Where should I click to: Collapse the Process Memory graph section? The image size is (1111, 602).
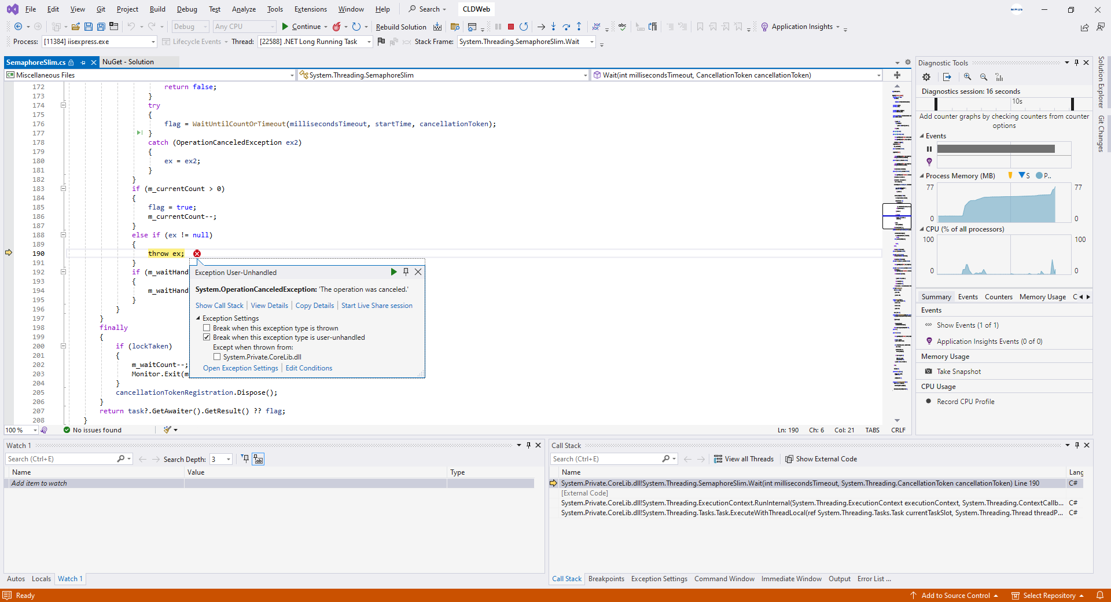922,176
